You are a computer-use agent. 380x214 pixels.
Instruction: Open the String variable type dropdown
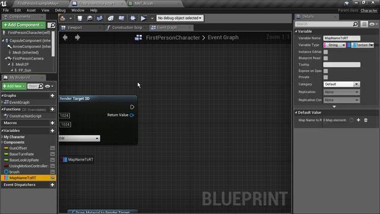(x=334, y=45)
